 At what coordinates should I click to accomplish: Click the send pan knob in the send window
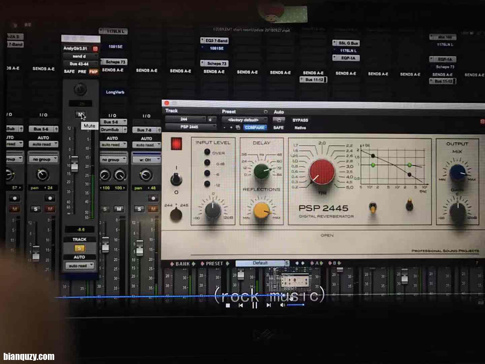(x=80, y=89)
